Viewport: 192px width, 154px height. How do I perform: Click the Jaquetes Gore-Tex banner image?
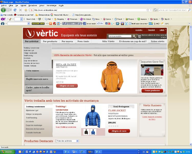(x=152, y=70)
